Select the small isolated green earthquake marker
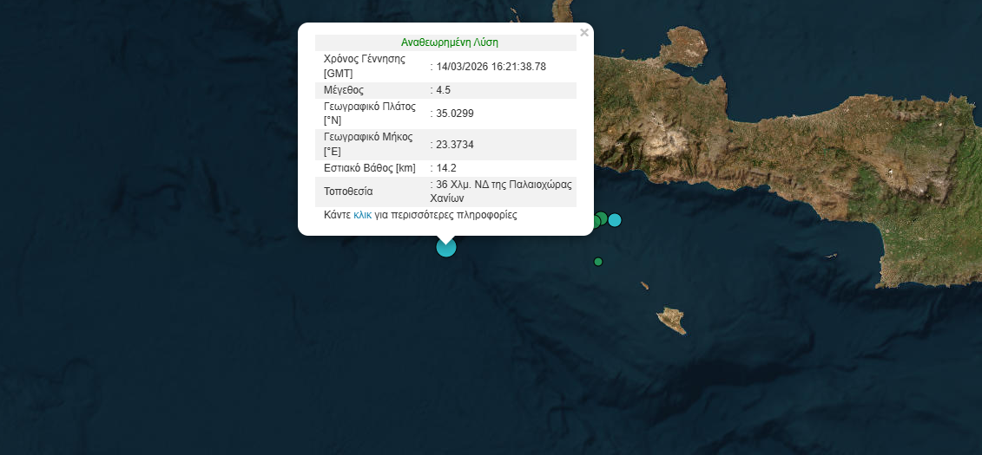The image size is (982, 455). (598, 262)
